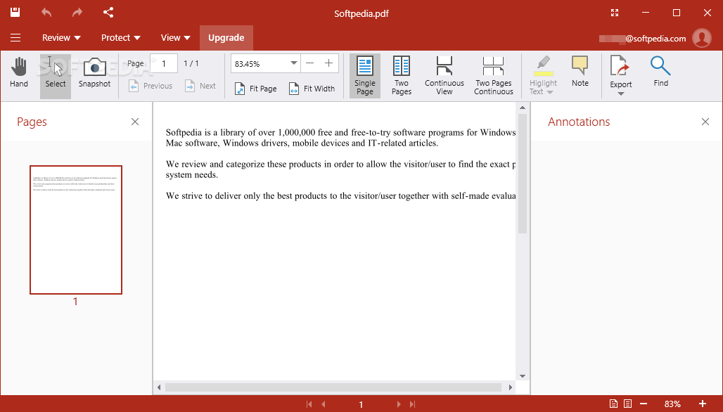This screenshot has width=723, height=412.
Task: Expand the Export dropdown arrow
Action: tap(620, 94)
